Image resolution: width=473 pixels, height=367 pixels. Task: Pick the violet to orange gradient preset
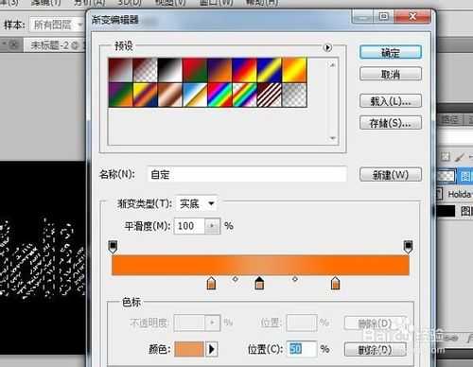click(x=219, y=70)
